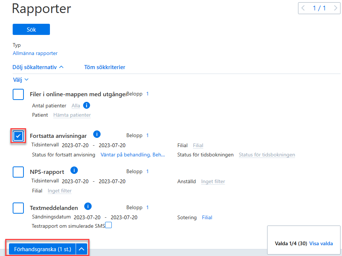
Task: Click Belopp value 1 for Filer i online-mappen
Action: (148, 94)
